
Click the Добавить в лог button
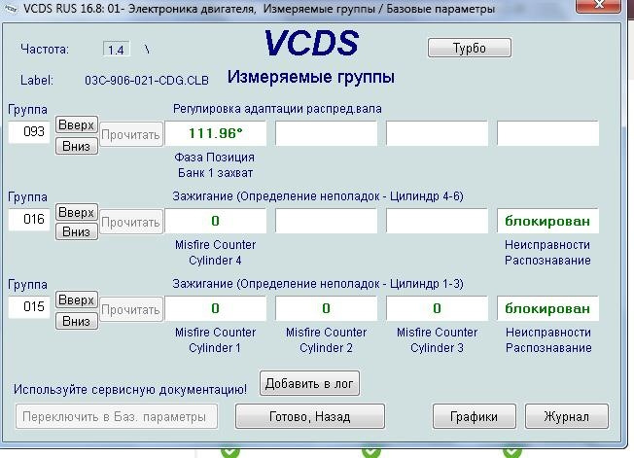point(310,383)
